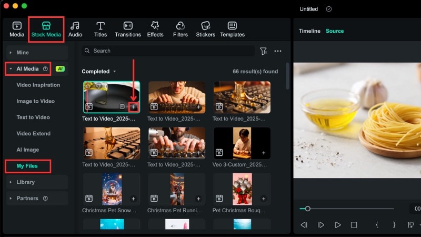Step back one frame in preview

coord(304,225)
